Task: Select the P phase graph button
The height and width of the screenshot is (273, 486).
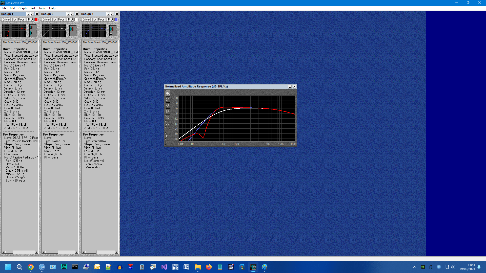Action: pos(167,136)
